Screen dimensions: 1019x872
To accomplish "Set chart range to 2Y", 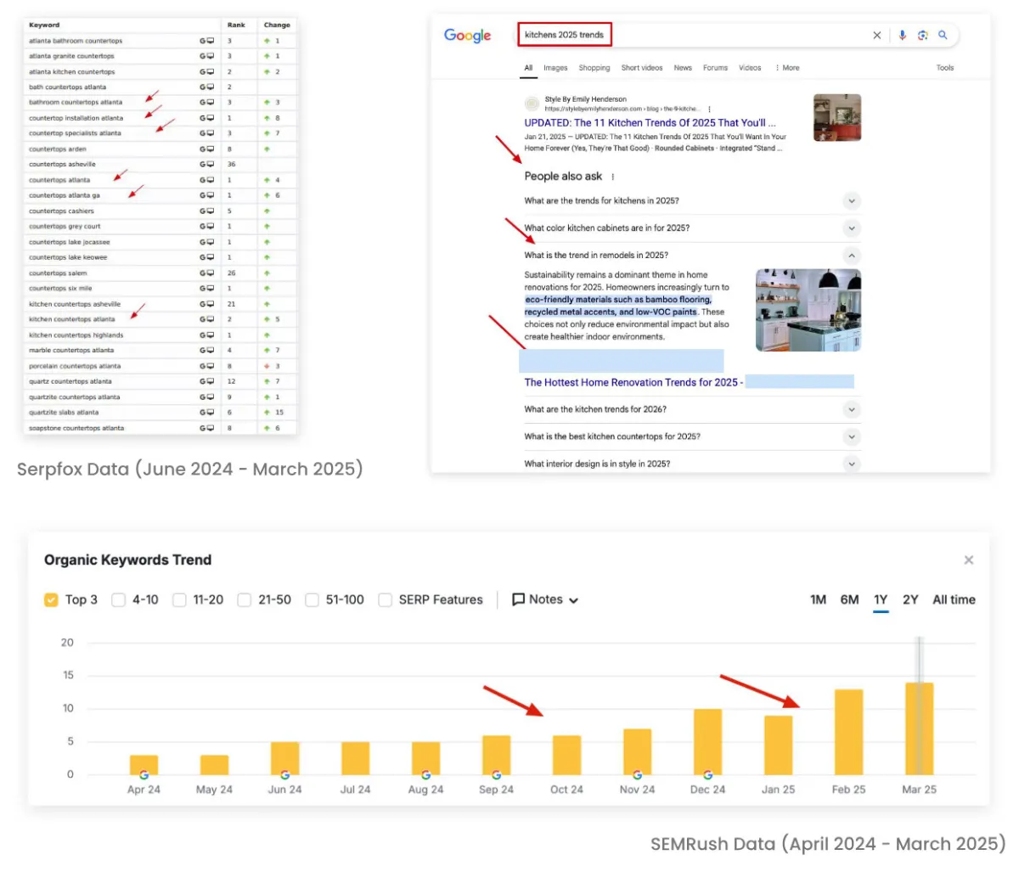I will [910, 599].
